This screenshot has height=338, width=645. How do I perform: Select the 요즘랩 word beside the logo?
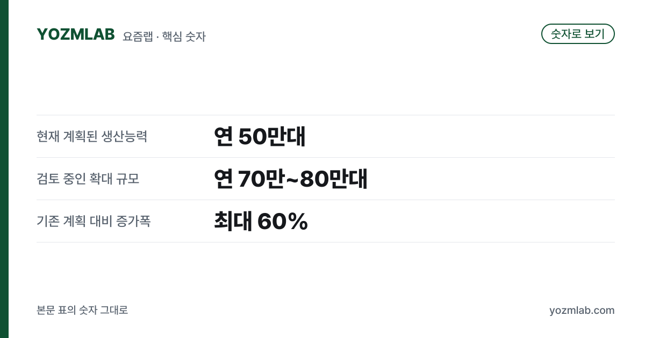138,36
